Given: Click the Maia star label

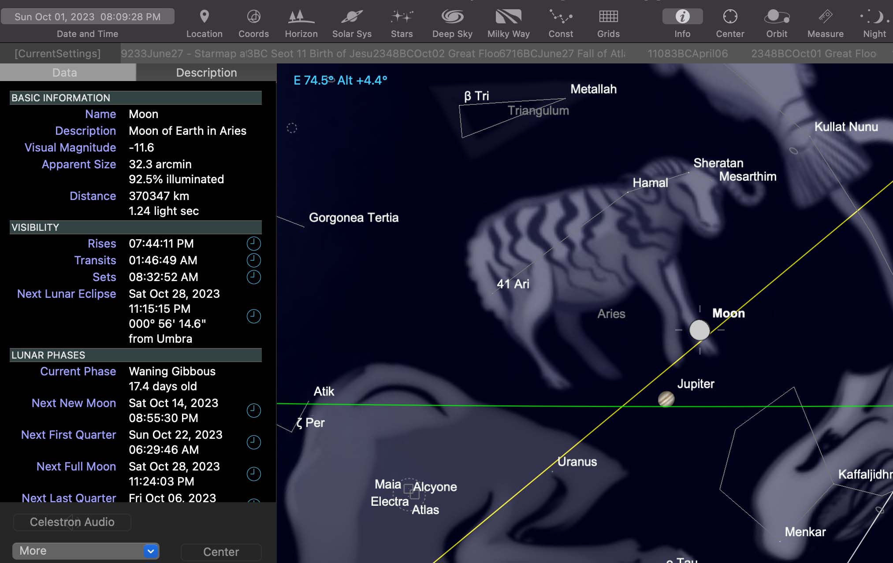Looking at the screenshot, I should click(388, 485).
